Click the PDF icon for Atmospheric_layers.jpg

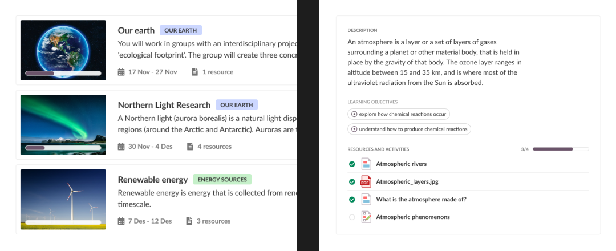(x=366, y=181)
